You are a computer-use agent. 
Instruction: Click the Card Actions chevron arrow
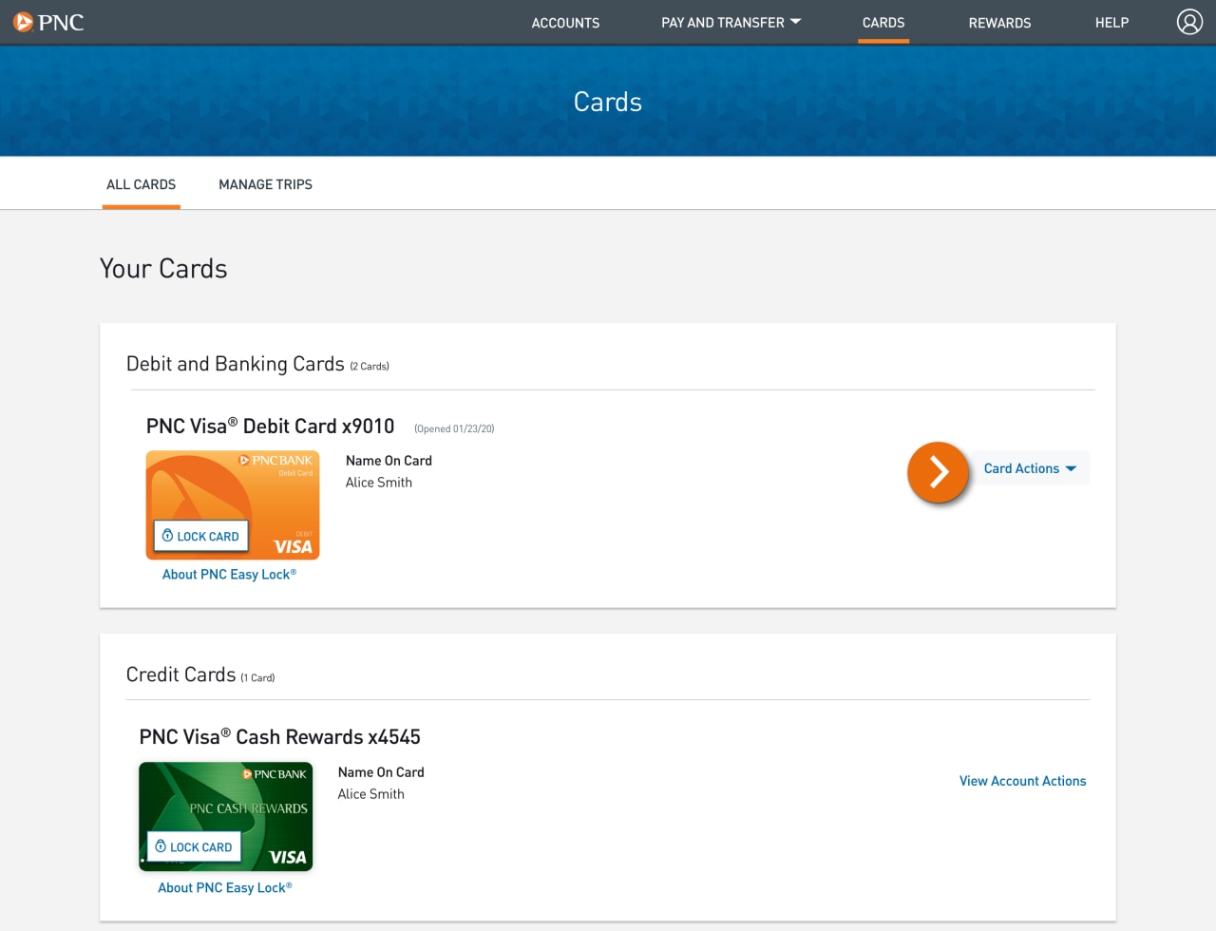(1071, 467)
